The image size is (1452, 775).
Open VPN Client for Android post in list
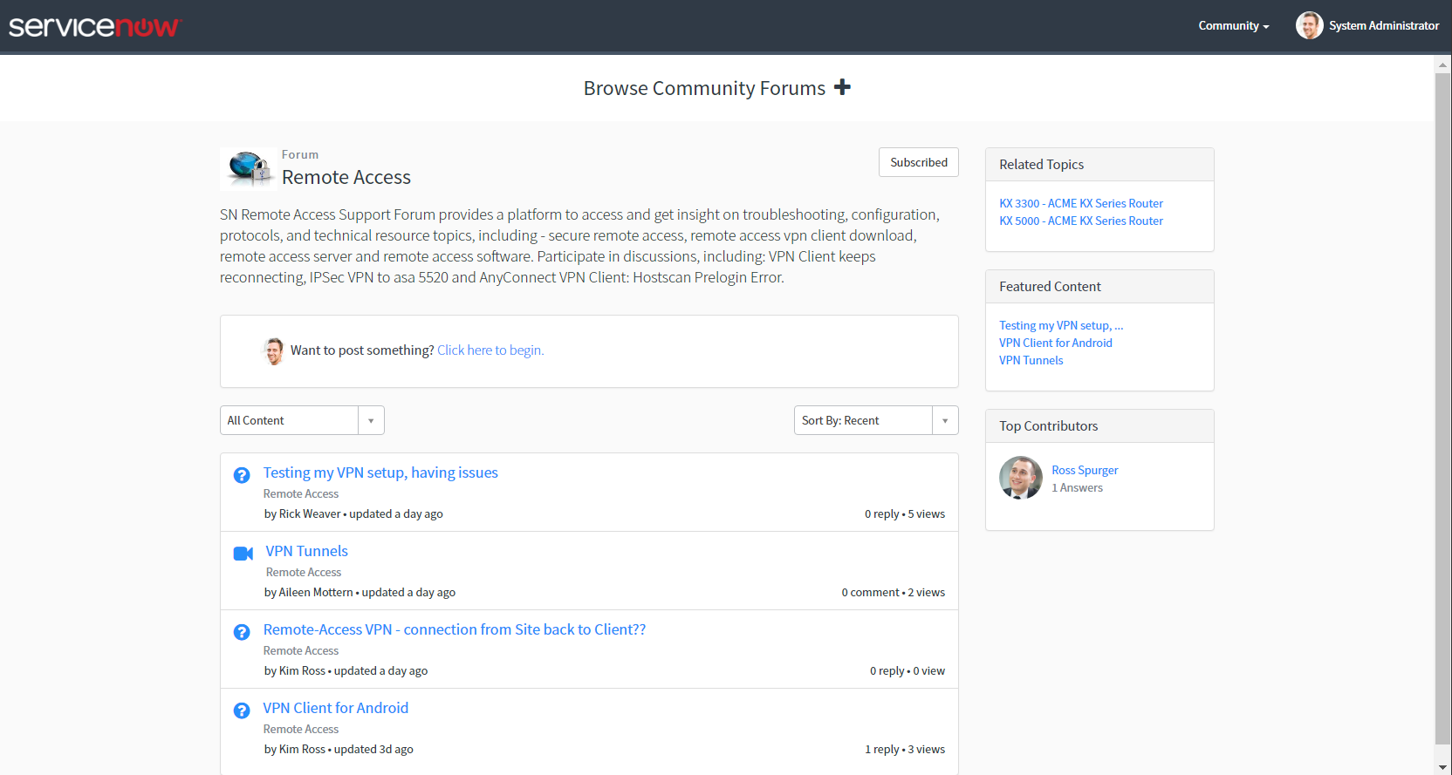pos(336,708)
